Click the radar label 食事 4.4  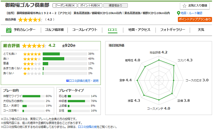coord(126,80)
